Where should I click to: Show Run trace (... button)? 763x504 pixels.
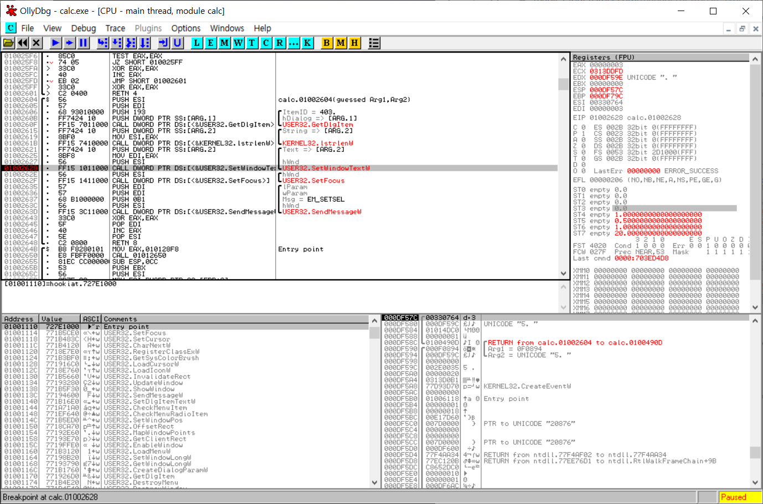tap(294, 43)
